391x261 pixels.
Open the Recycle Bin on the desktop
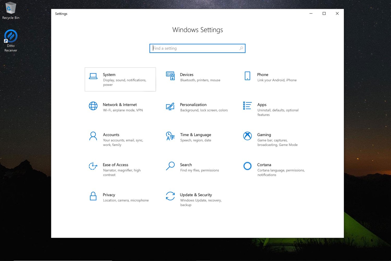tap(11, 8)
